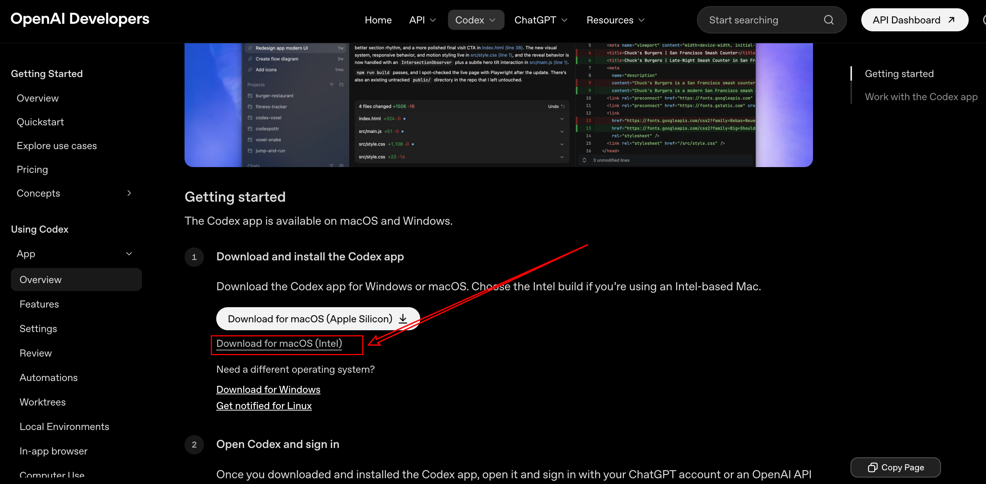Open the Local Environments page
Screen dimensions: 986x484
click(64, 427)
